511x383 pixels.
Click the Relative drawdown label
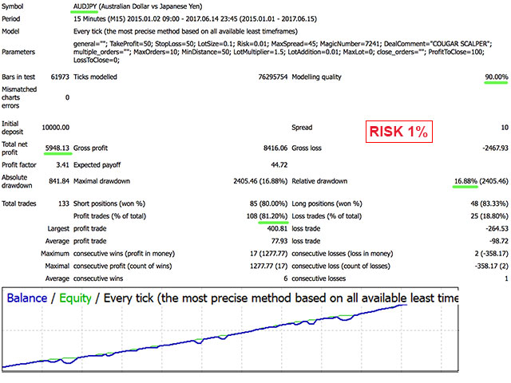319,181
